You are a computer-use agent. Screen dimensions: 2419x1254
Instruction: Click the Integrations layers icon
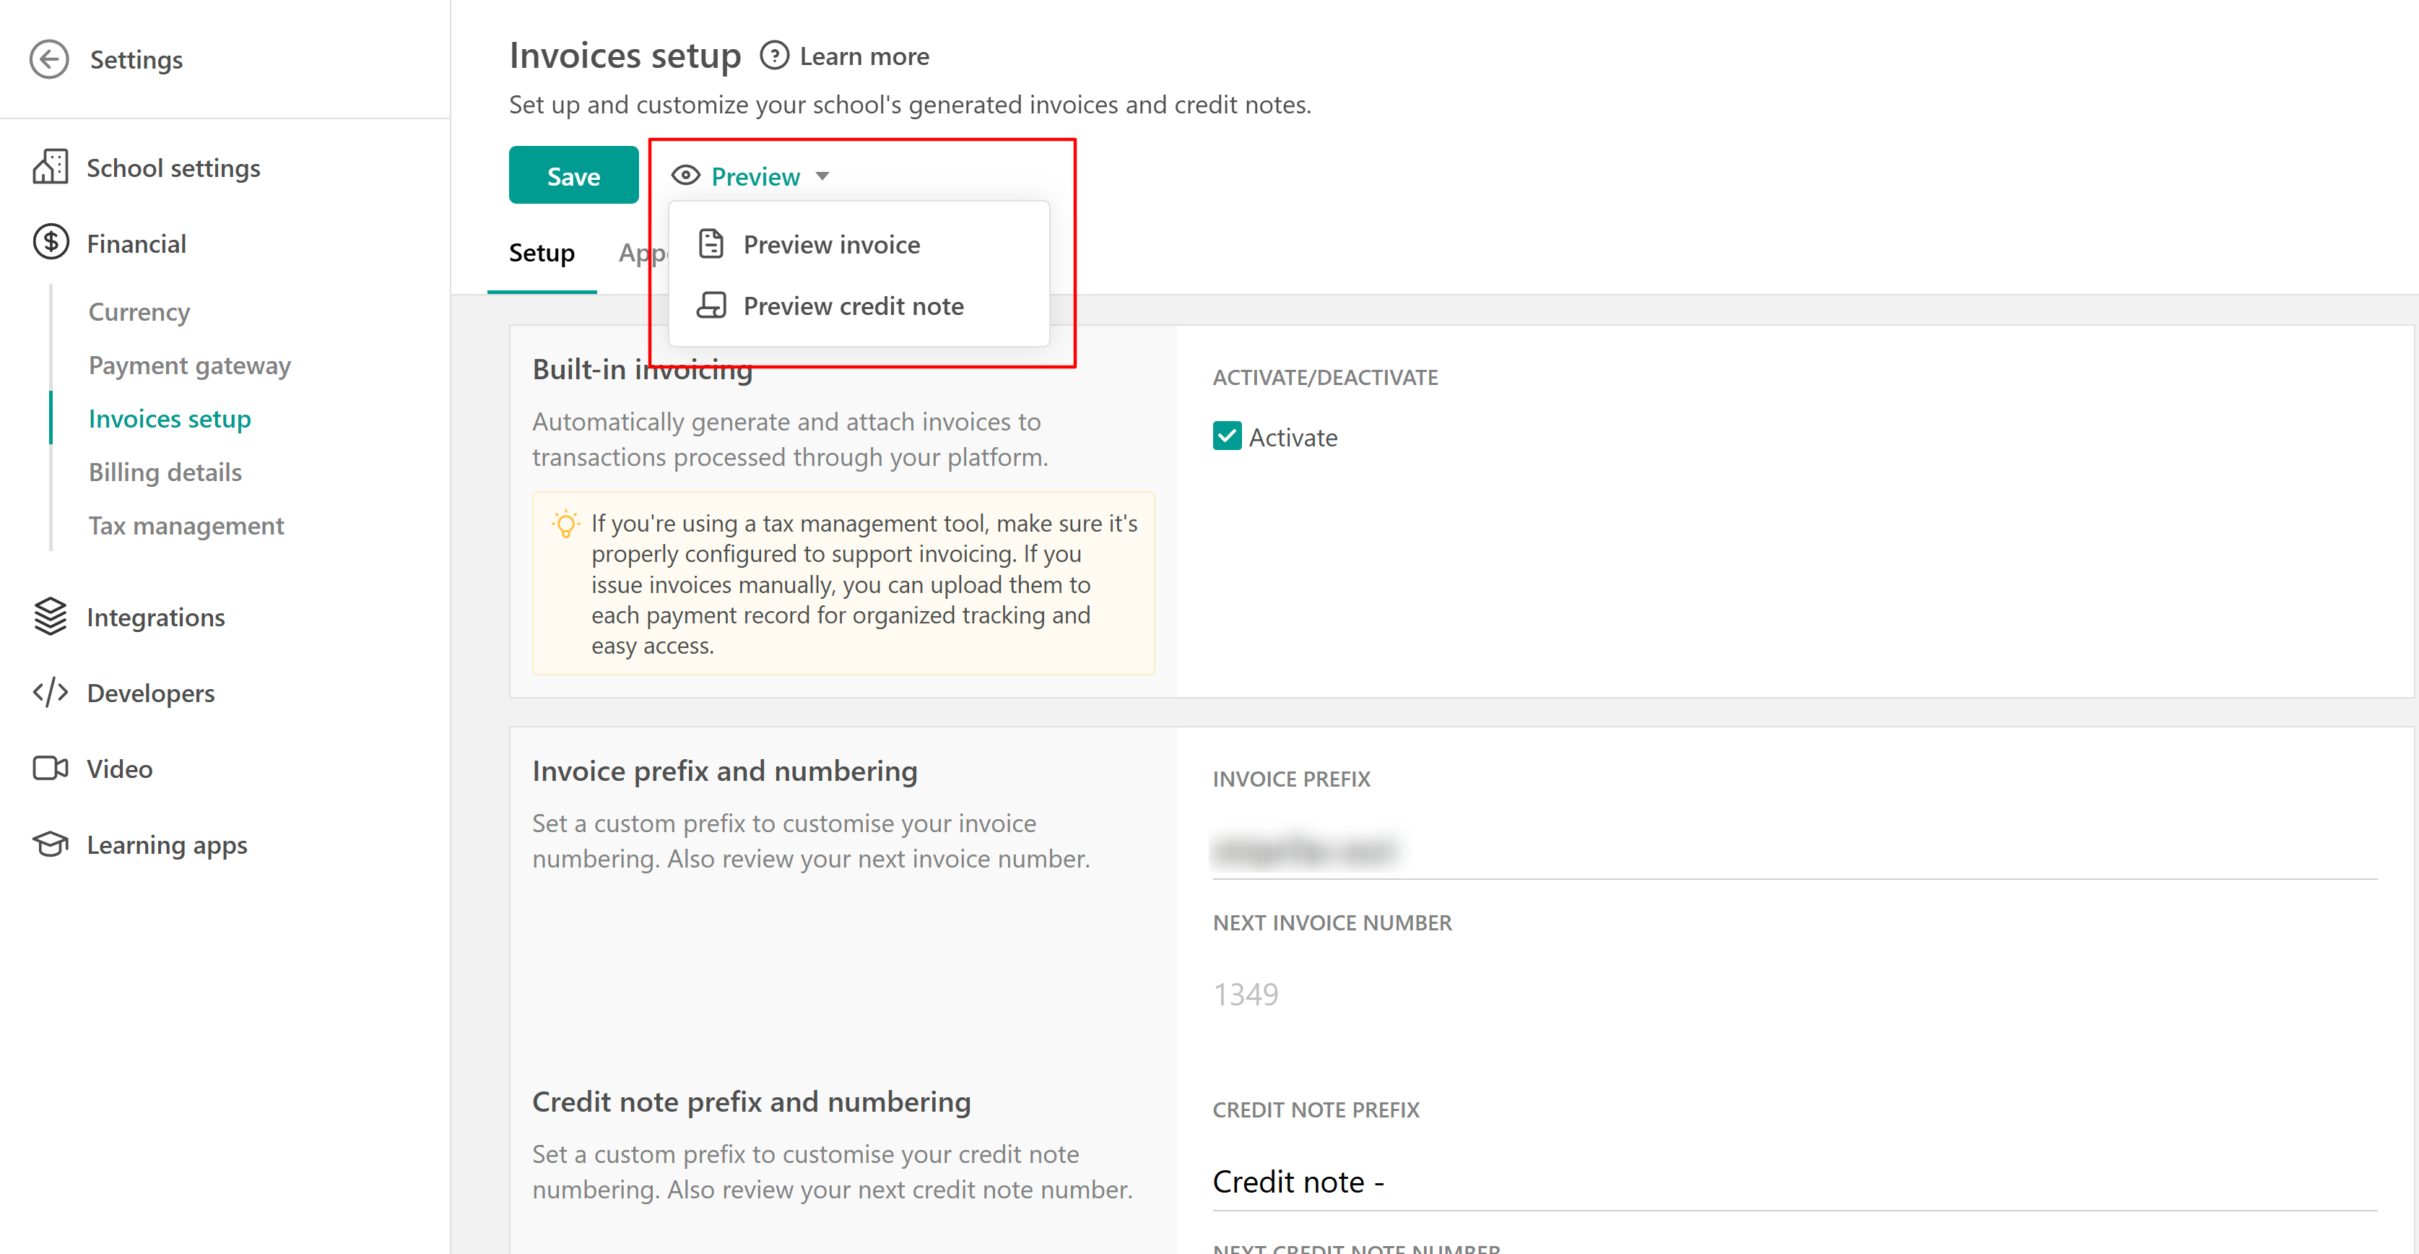pyautogui.click(x=51, y=617)
